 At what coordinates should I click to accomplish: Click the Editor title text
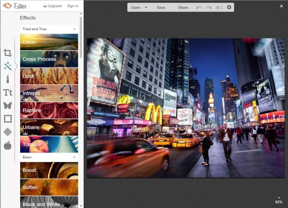20,6
